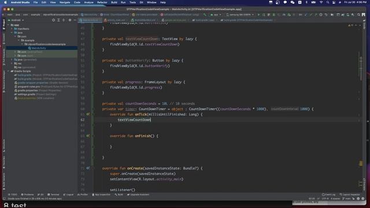Viewport: 370px width, 208px height.
Task: Open the Refactor menu
Action: tap(102, 2)
